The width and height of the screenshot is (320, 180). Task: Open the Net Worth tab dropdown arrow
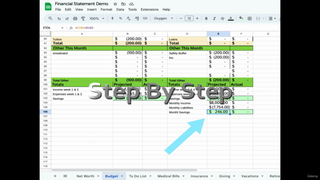tap(98, 176)
